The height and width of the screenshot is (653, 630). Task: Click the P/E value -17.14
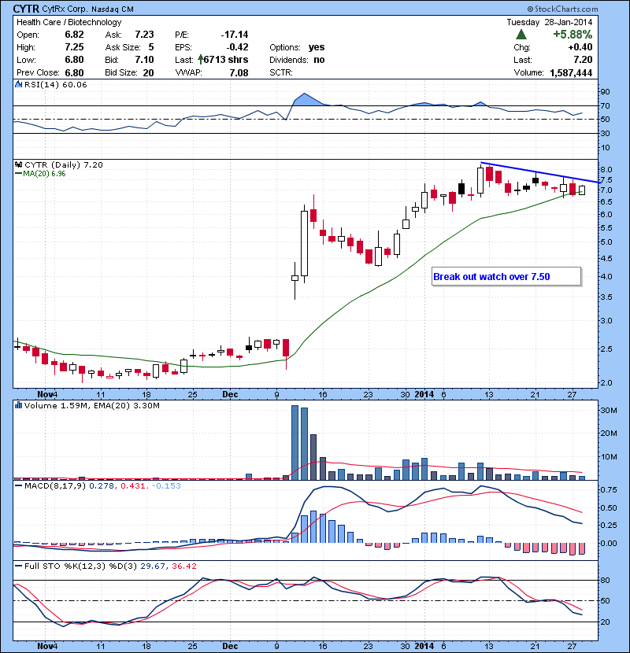click(235, 35)
